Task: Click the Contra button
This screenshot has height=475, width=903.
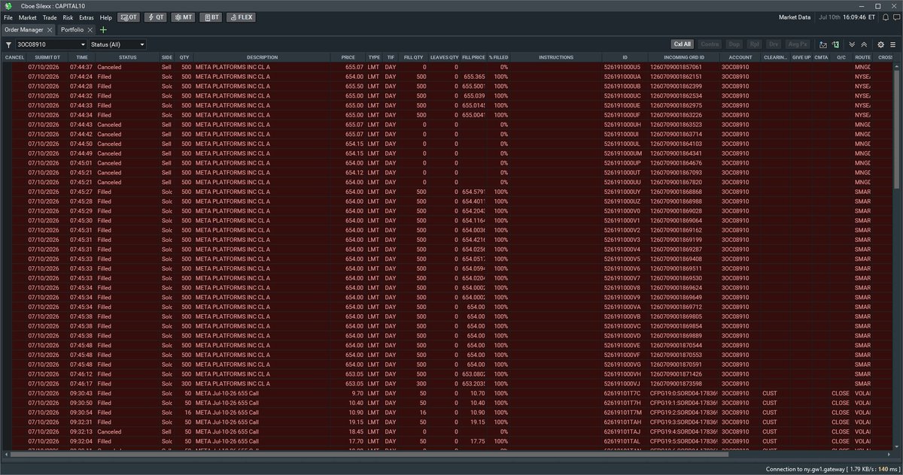Action: 710,45
